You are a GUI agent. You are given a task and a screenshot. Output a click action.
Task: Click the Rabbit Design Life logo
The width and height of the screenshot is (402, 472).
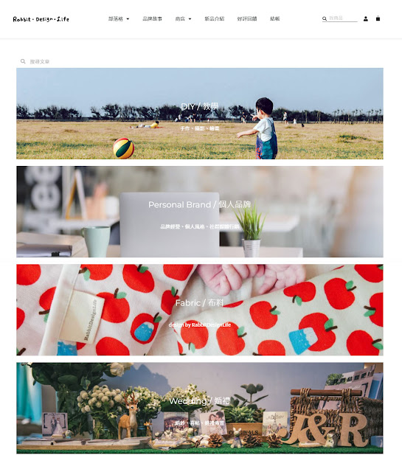point(41,19)
